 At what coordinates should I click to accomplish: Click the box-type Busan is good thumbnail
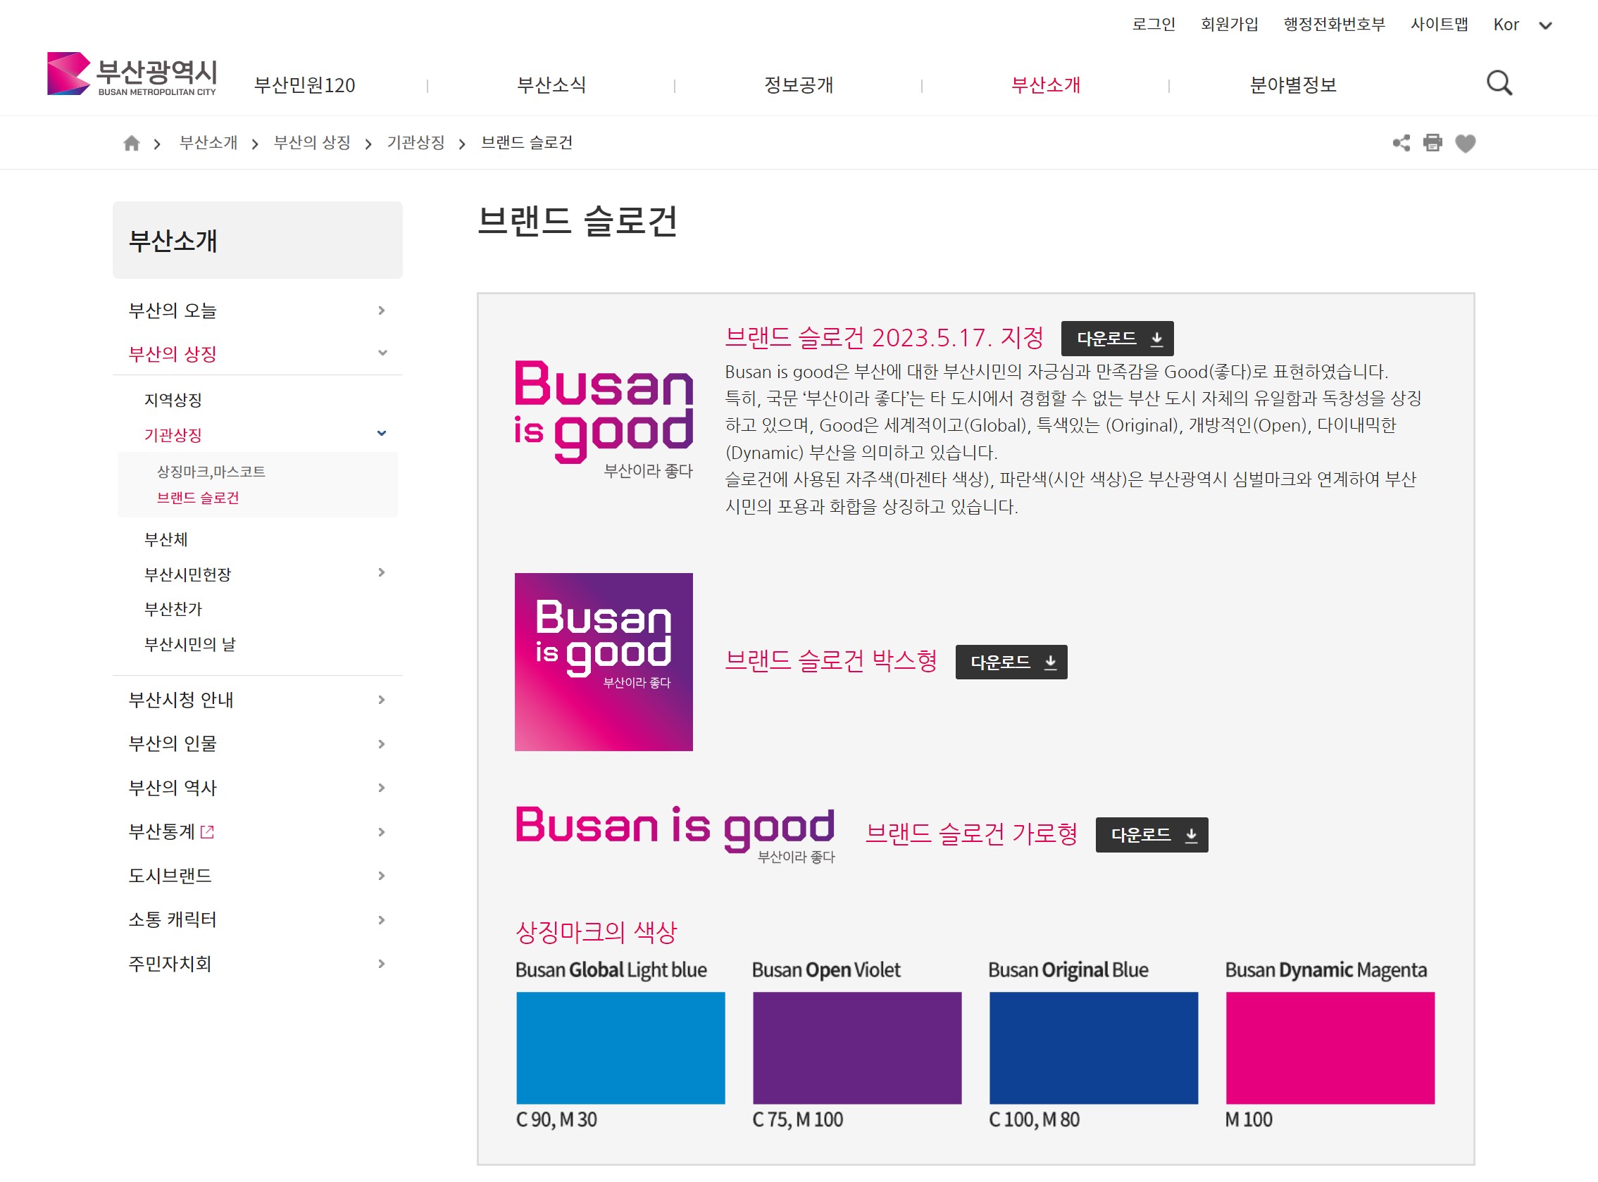[x=604, y=662]
